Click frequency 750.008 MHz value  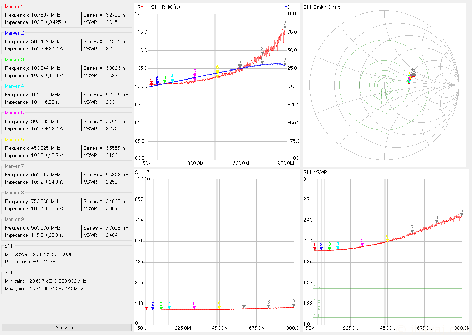(x=46, y=201)
